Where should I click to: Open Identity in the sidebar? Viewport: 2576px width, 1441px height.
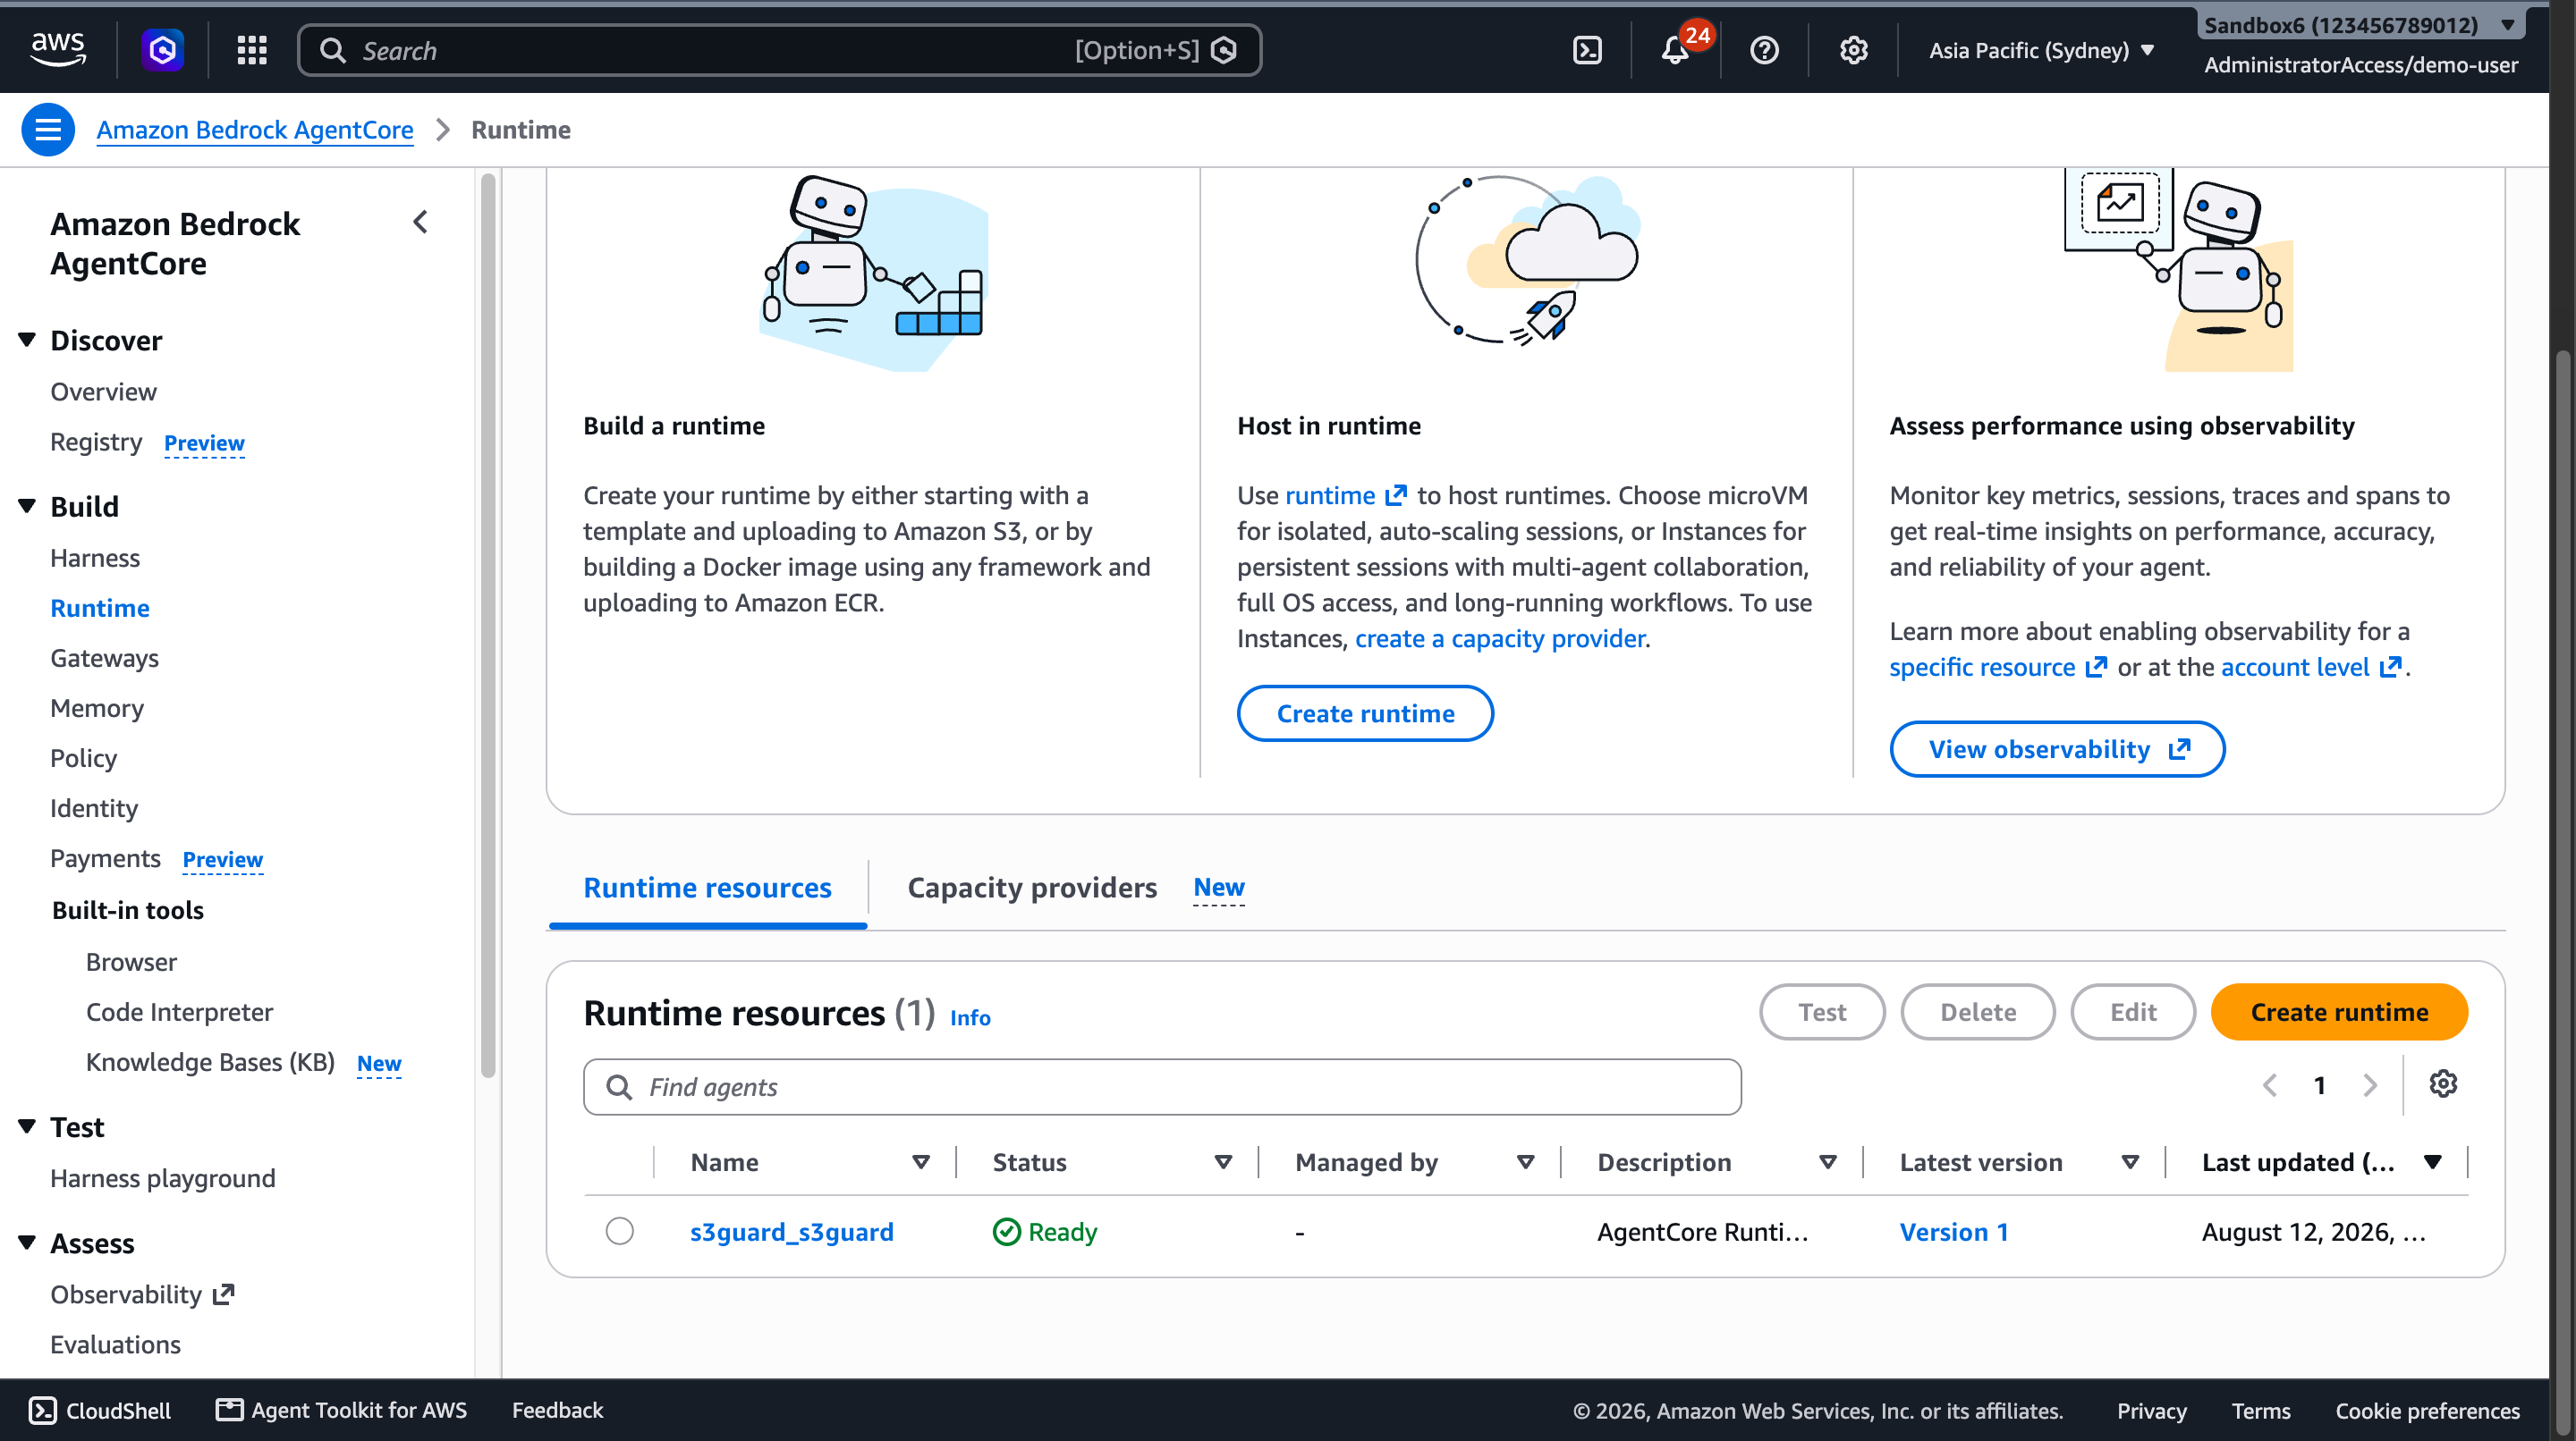coord(94,807)
